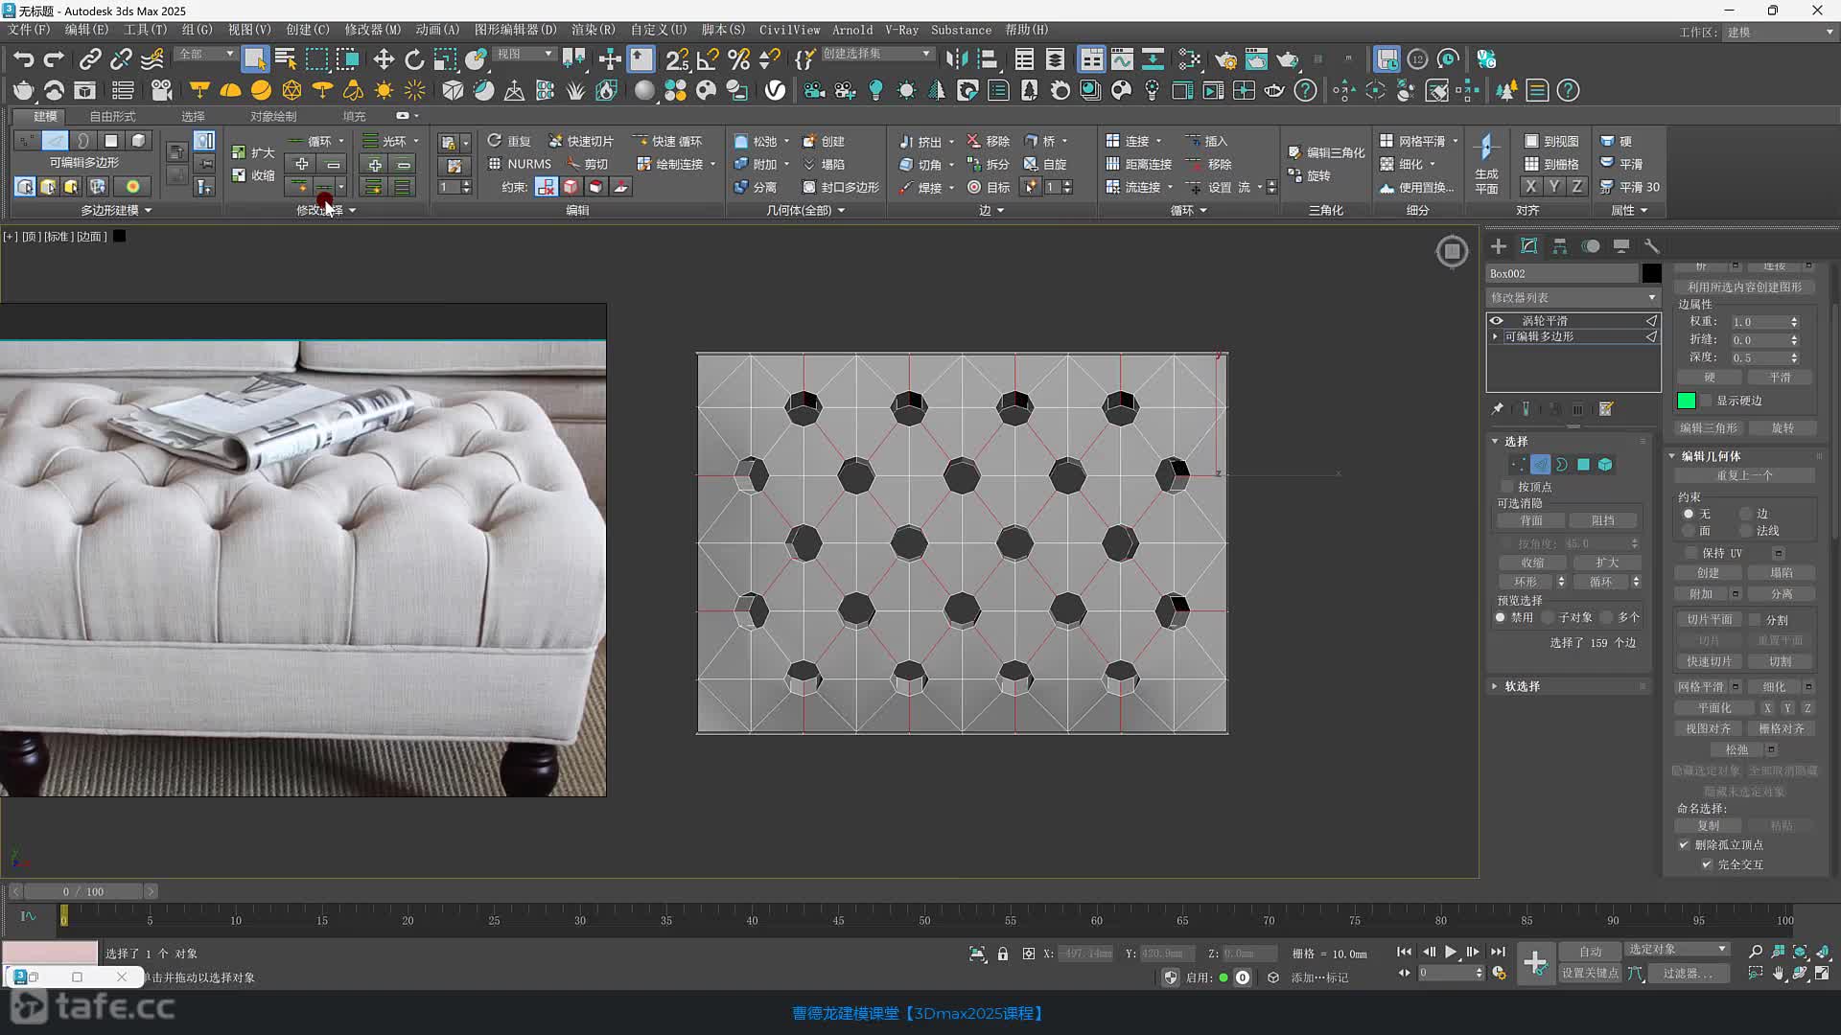Switch to Create panel plus icon
Screen dimensions: 1841x1035
point(1499,246)
